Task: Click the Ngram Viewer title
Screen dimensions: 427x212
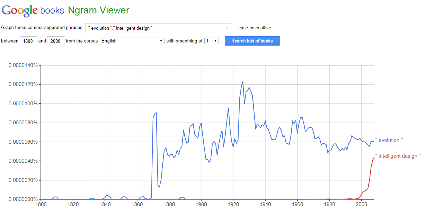Action: 98,10
